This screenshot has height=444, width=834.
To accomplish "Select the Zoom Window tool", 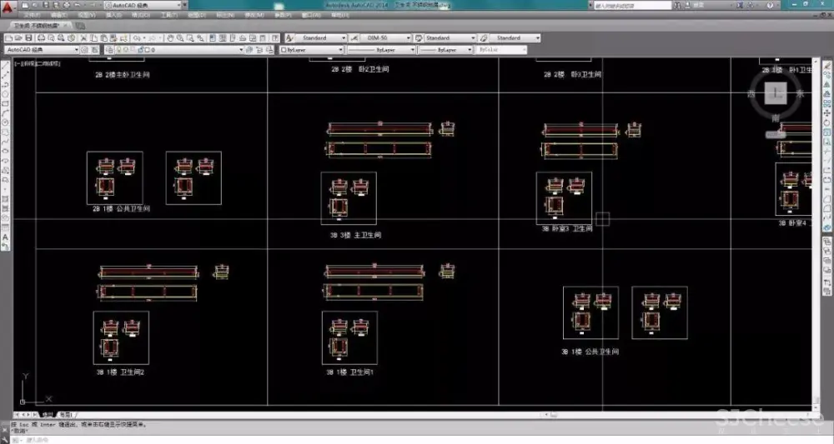I will pos(190,38).
